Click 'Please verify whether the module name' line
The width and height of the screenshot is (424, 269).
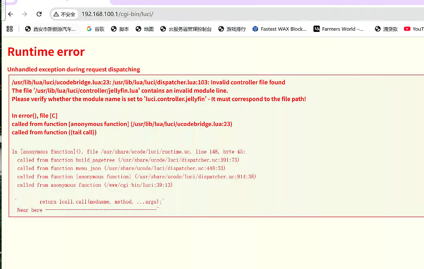159,99
